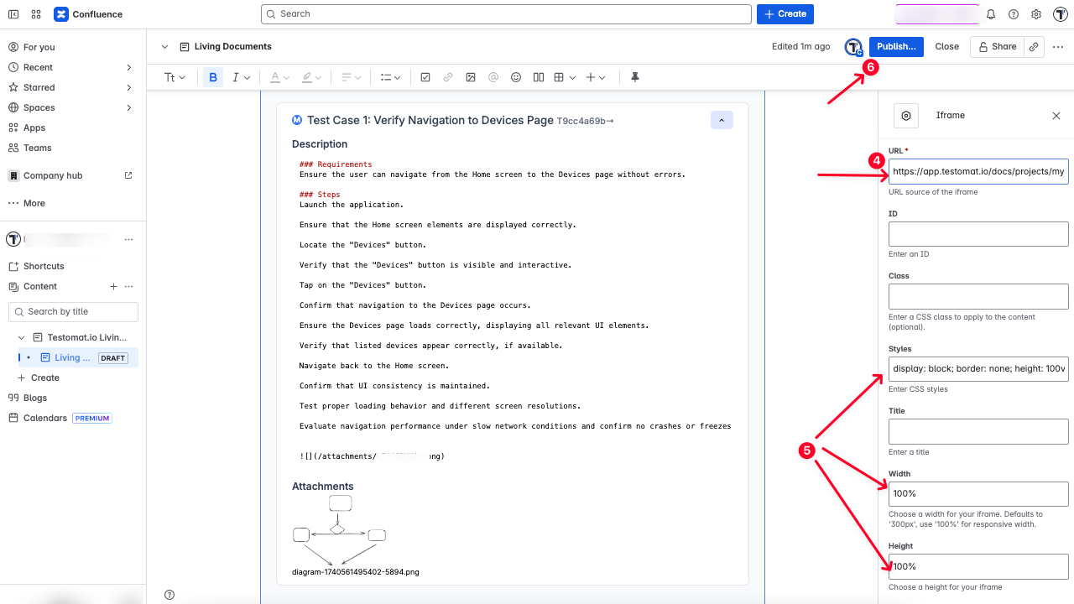Click the layouts (columns) icon in the toolbar
Screen dimensions: 1074x604
coord(538,76)
